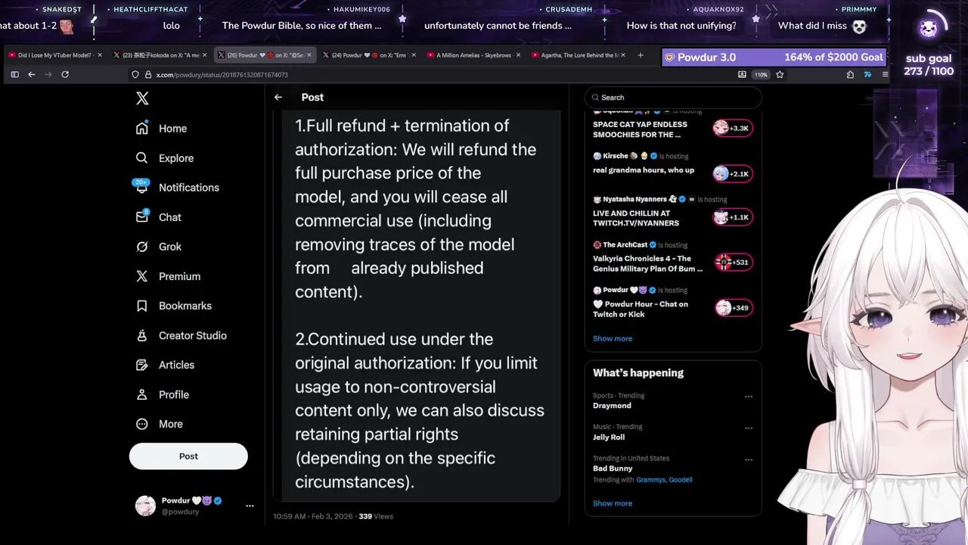Open Notifications with the bell icon

click(x=142, y=187)
